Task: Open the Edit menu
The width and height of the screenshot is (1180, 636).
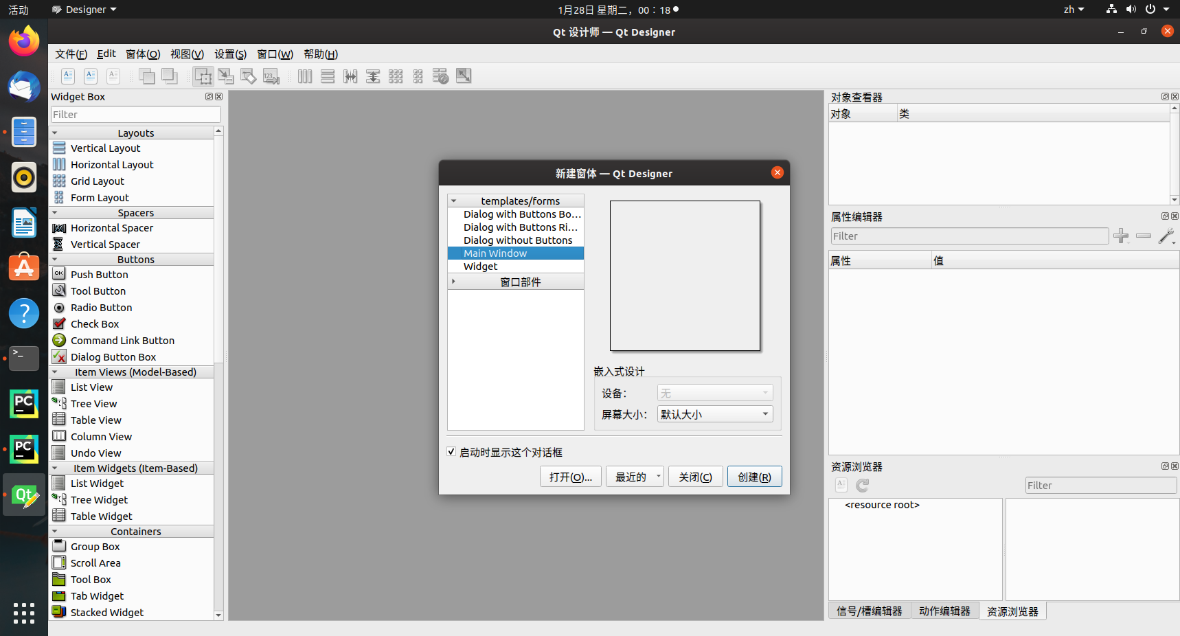Action: pyautogui.click(x=106, y=54)
